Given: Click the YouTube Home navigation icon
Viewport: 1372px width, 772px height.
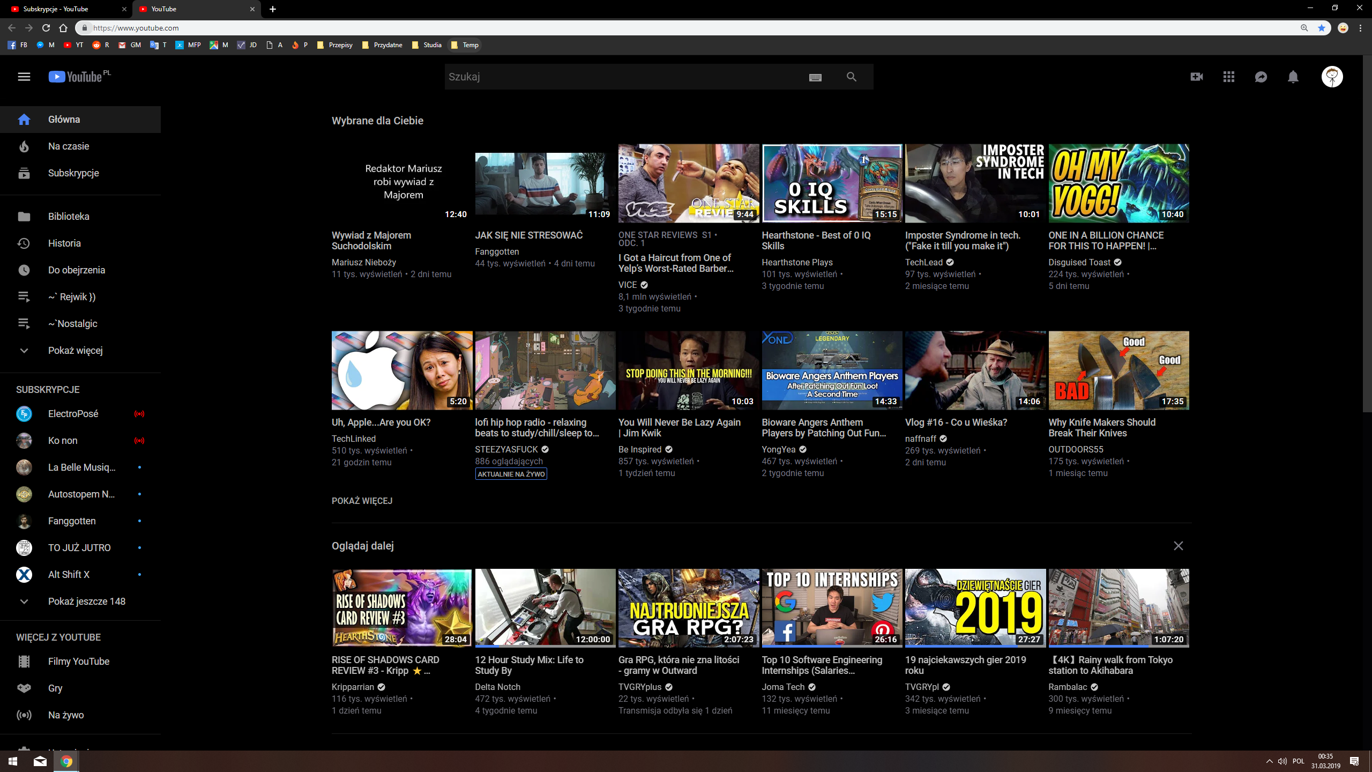Looking at the screenshot, I should (25, 119).
